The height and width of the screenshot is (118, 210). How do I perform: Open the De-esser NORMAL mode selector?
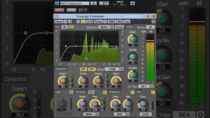coord(89,114)
